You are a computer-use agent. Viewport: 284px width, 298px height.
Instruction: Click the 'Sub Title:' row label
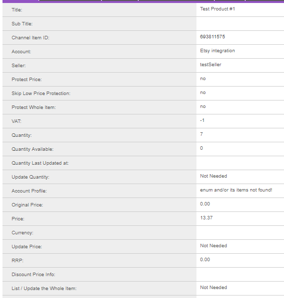pyautogui.click(x=22, y=24)
